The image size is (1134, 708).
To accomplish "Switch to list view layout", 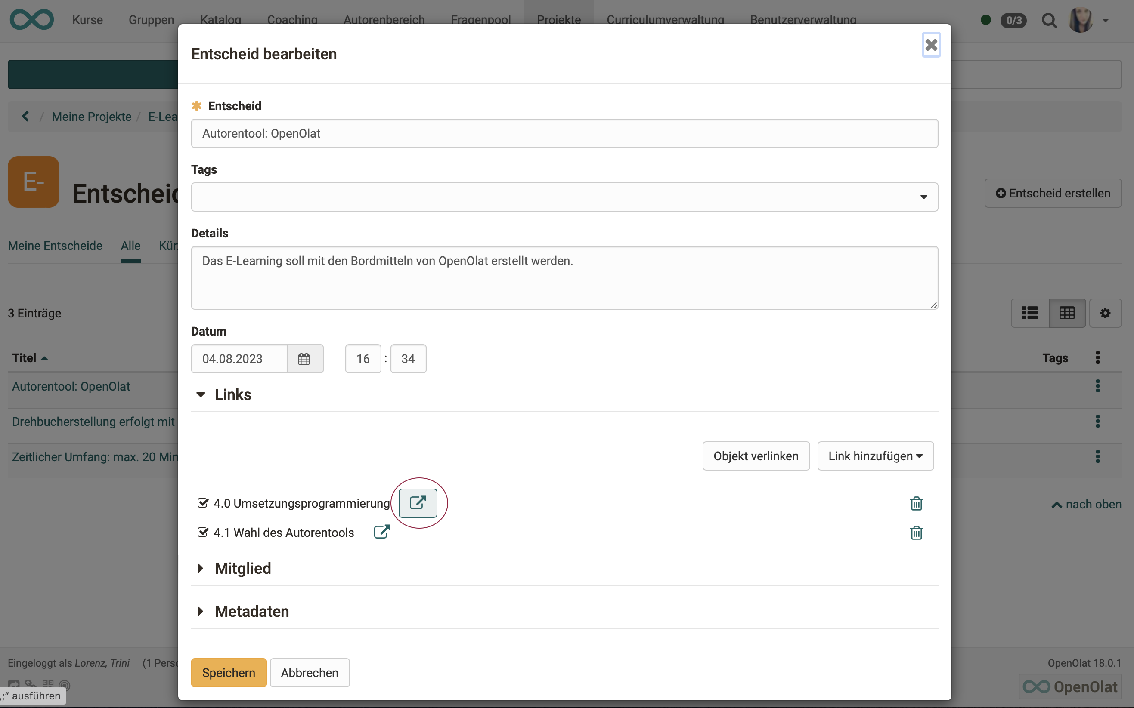I will click(x=1029, y=313).
